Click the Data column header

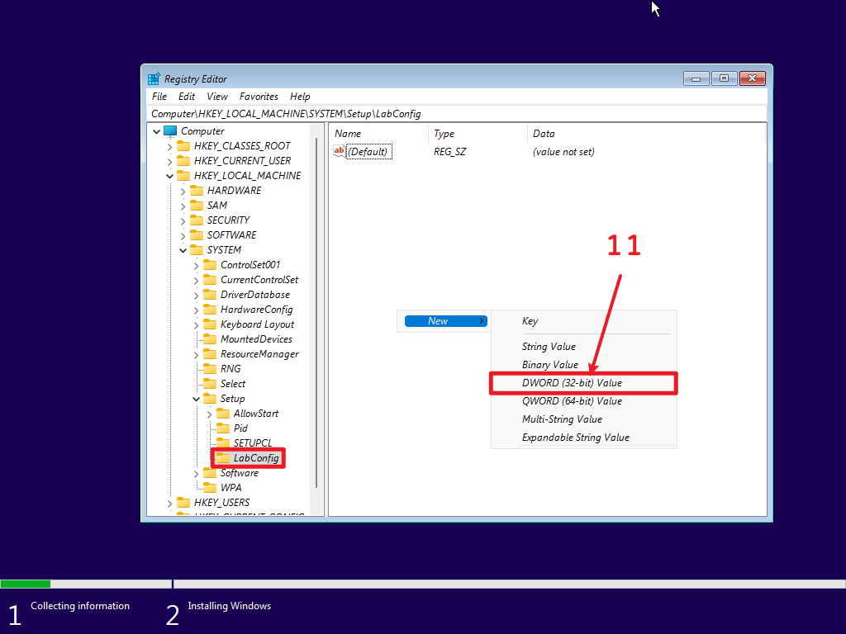pyautogui.click(x=544, y=134)
